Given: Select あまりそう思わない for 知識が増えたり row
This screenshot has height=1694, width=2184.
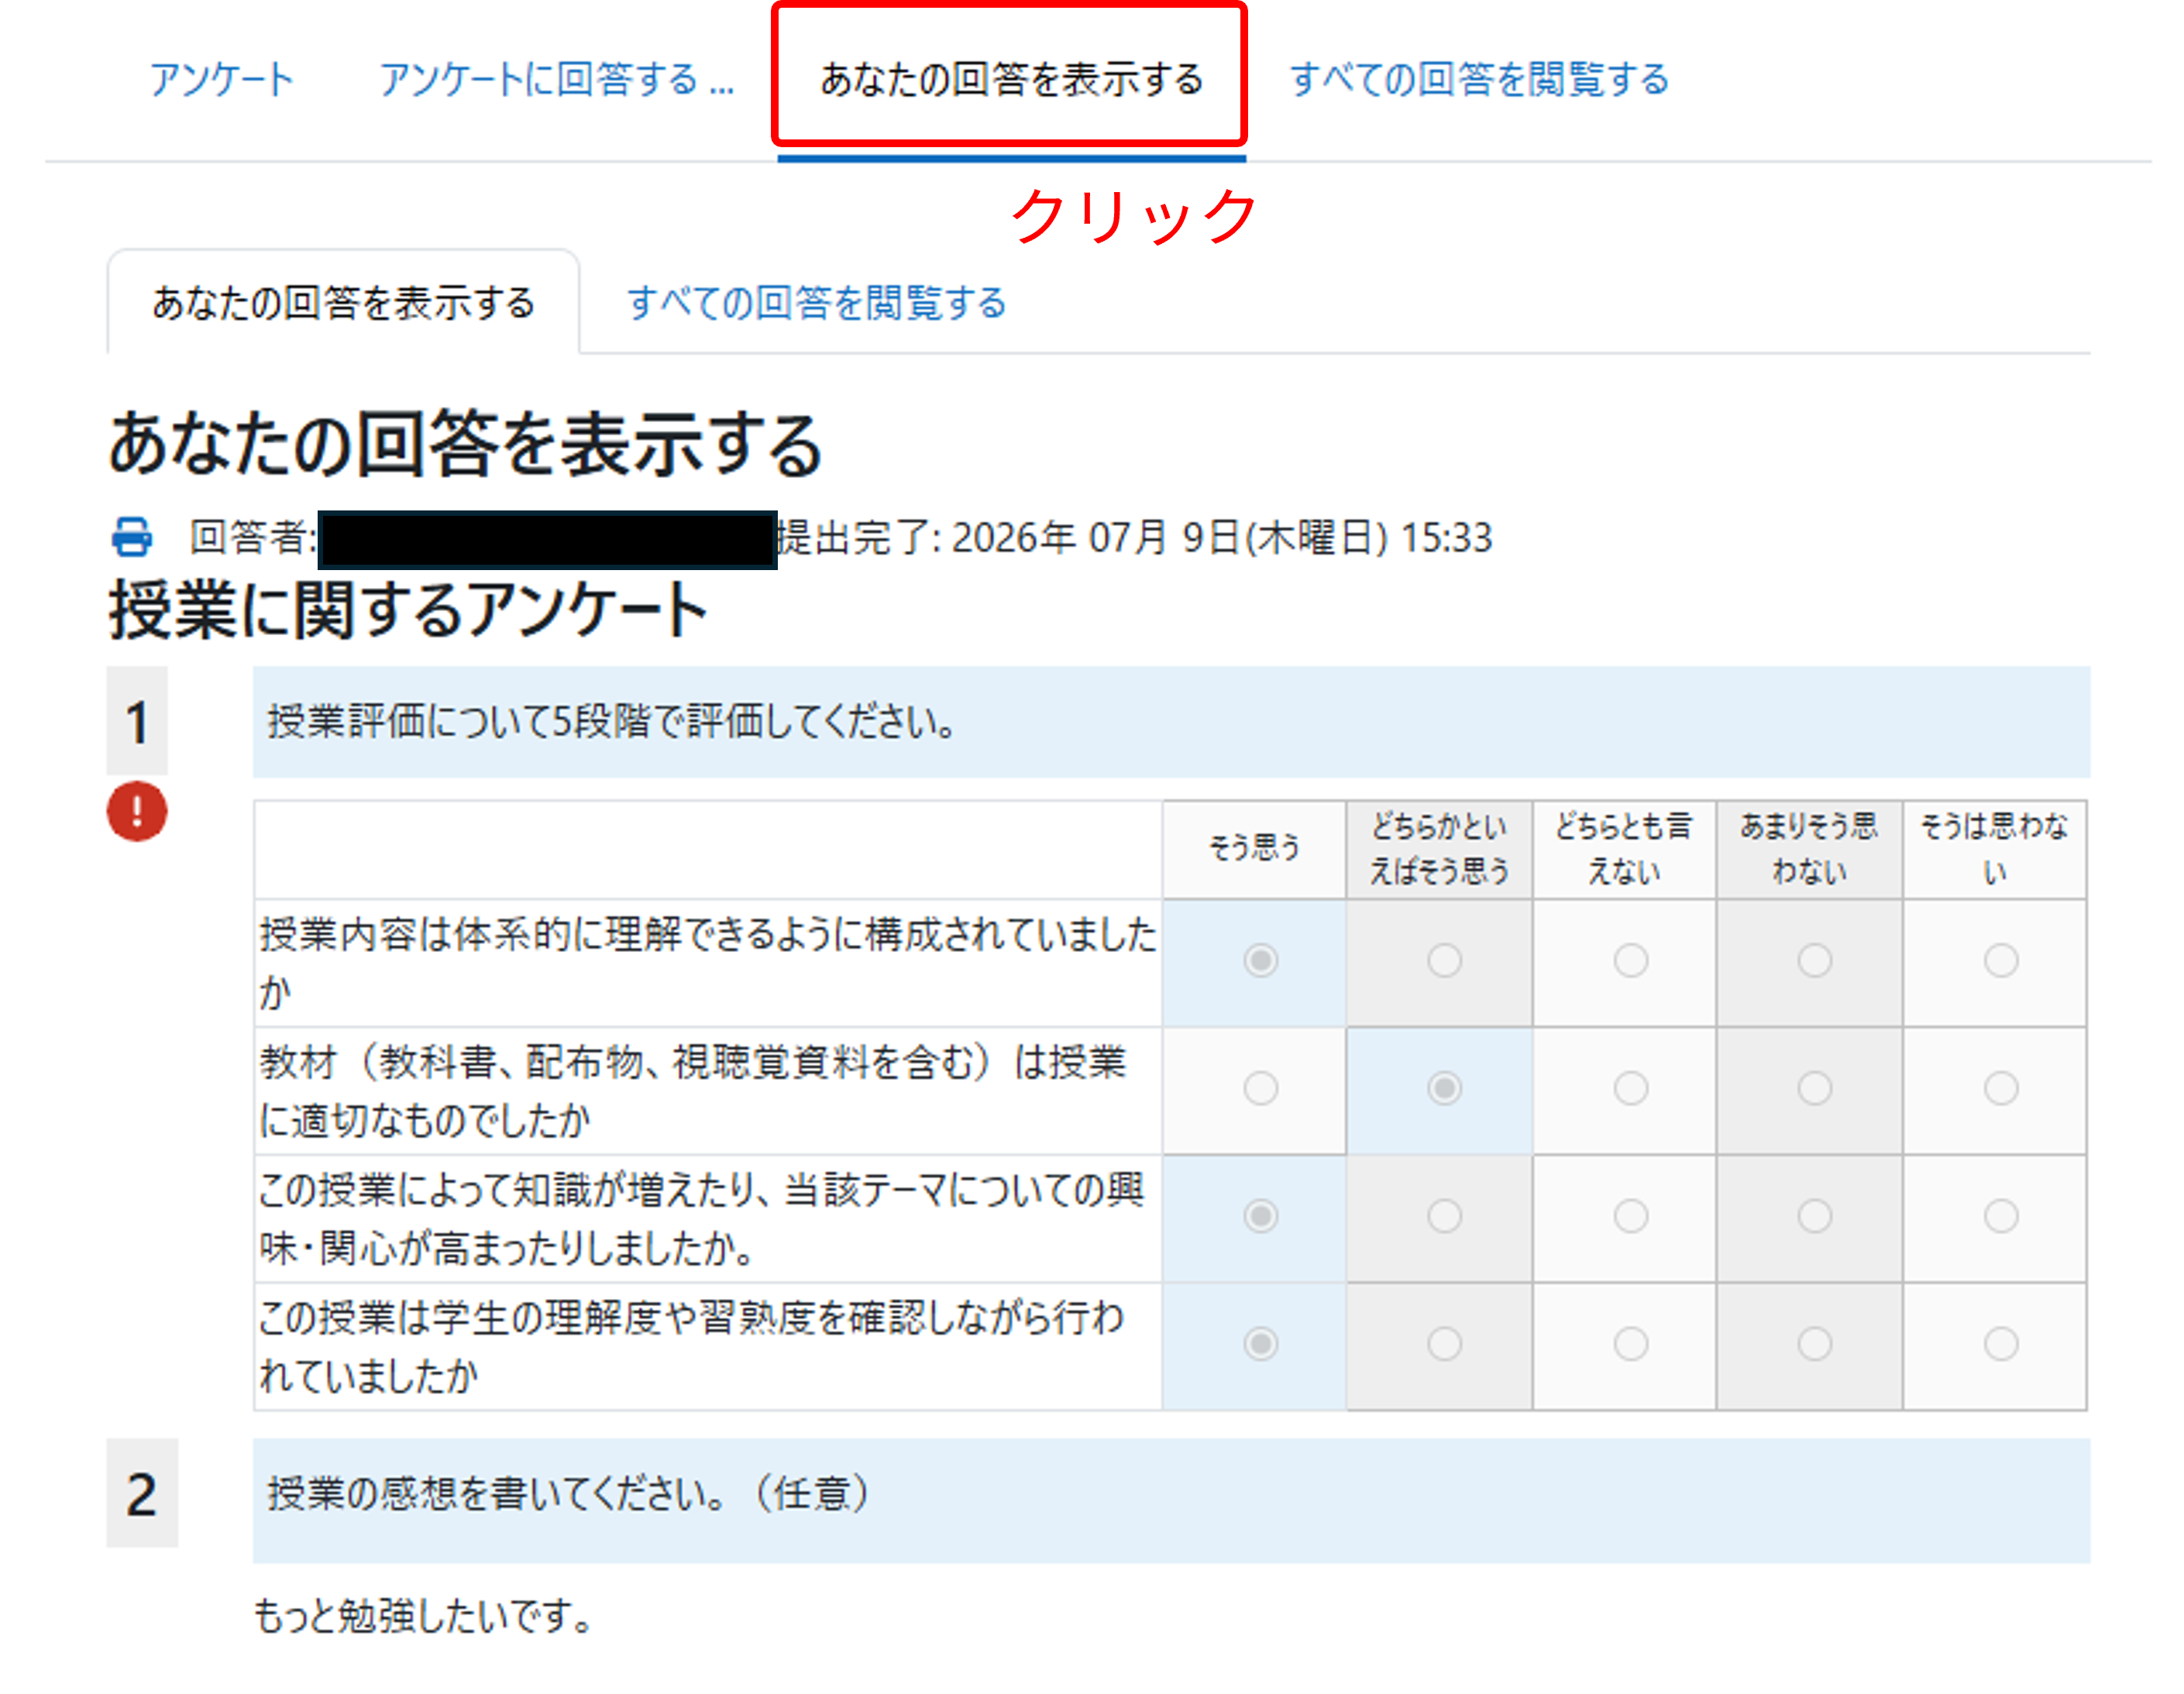Looking at the screenshot, I should 1814,1216.
